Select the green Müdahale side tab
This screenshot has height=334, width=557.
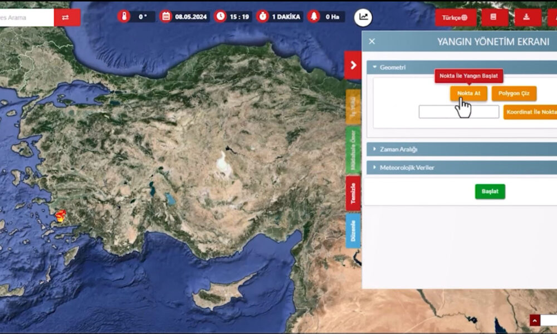pyautogui.click(x=353, y=151)
